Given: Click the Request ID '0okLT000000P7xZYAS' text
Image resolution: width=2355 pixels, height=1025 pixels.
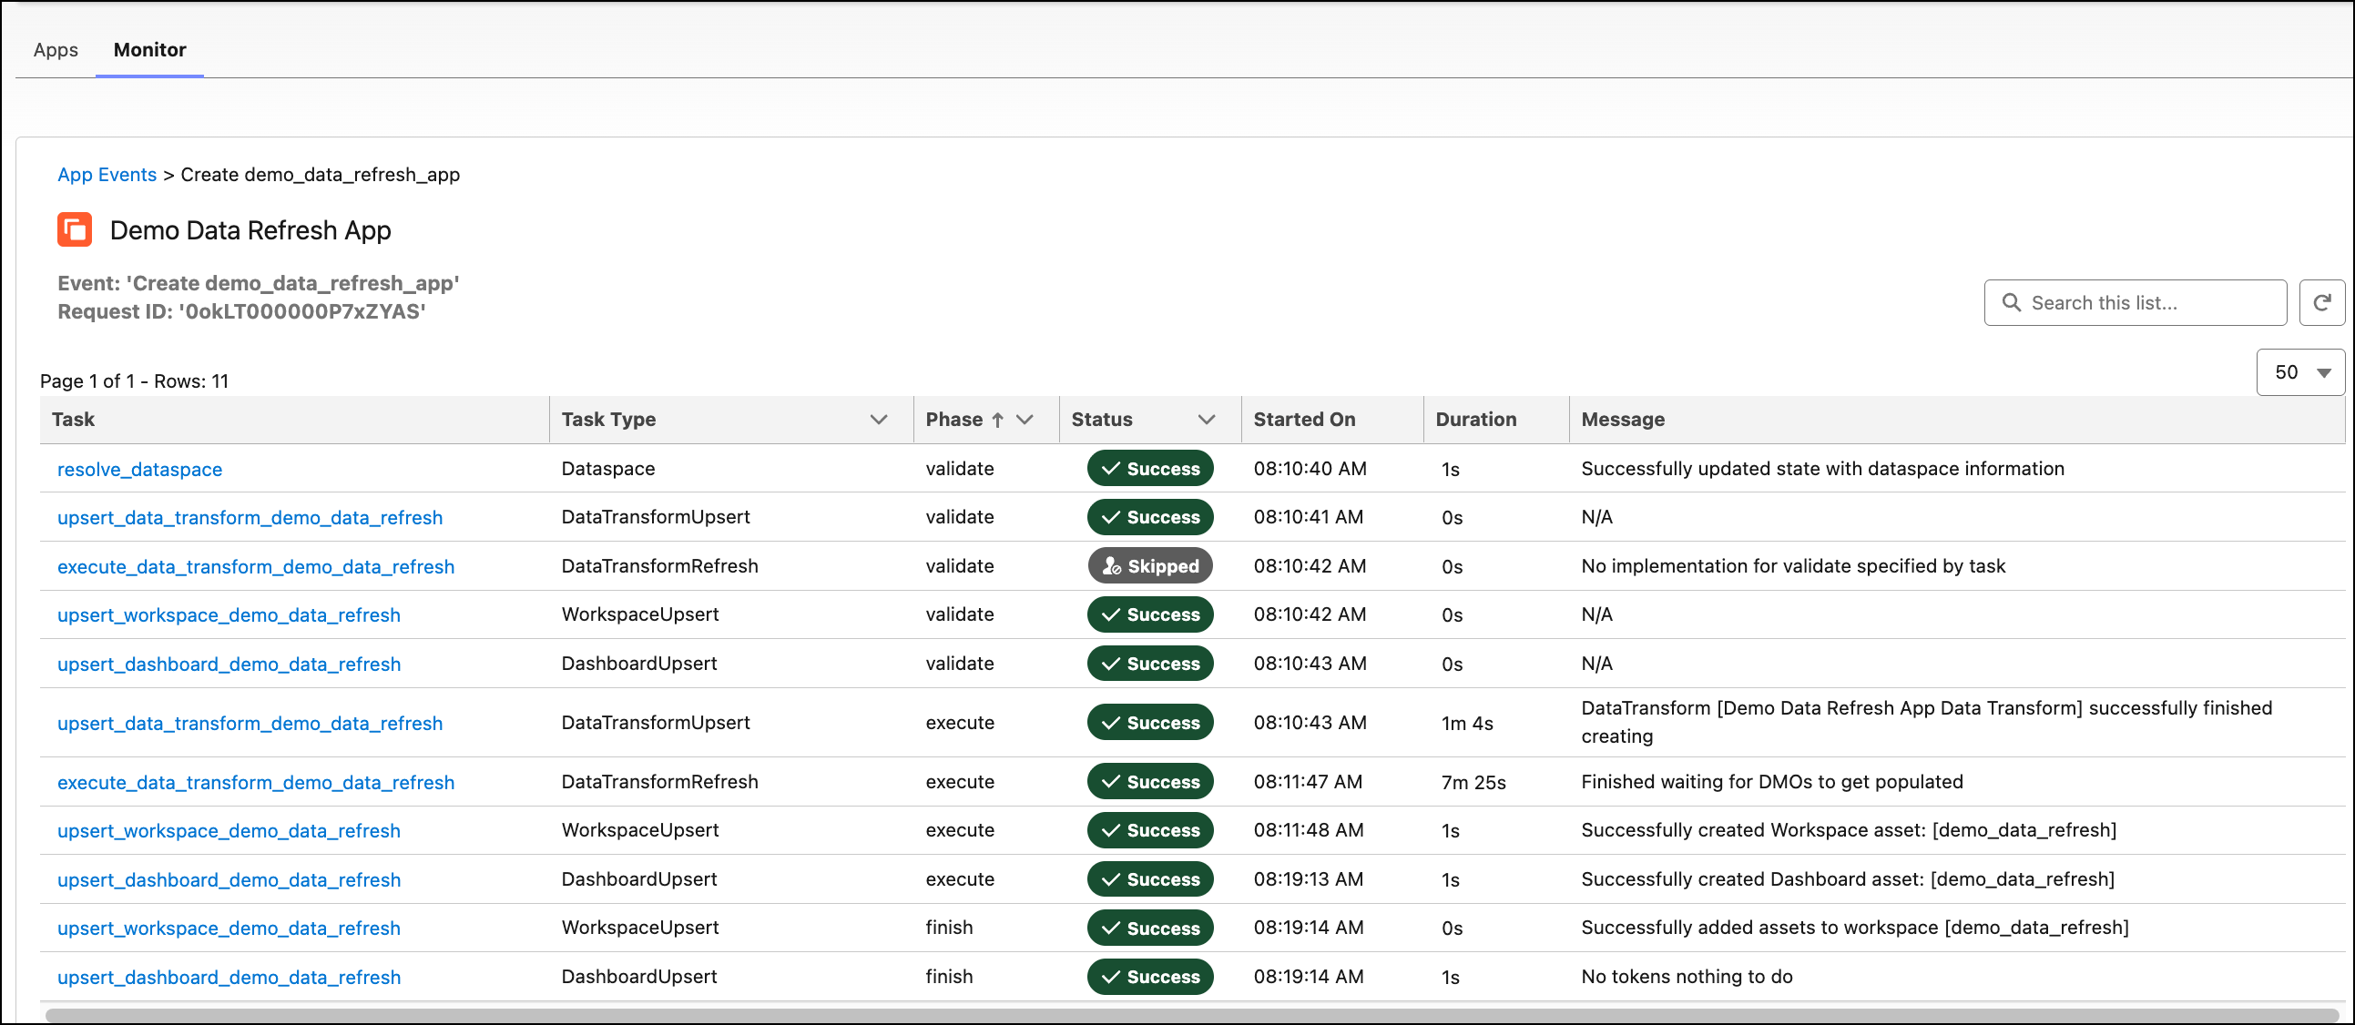Looking at the screenshot, I should pyautogui.click(x=241, y=311).
